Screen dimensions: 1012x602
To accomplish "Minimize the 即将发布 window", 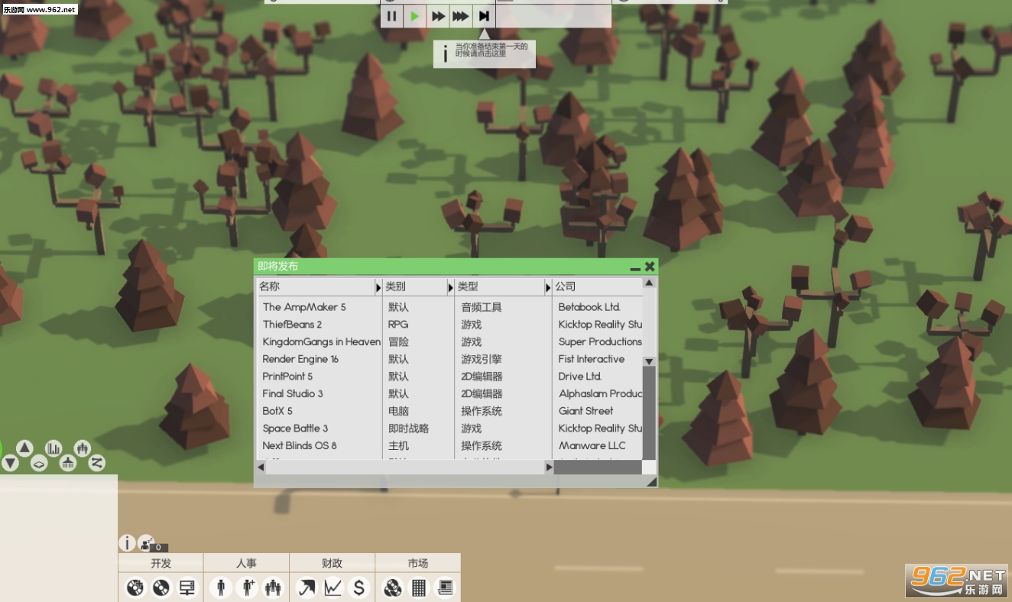I will [x=635, y=267].
